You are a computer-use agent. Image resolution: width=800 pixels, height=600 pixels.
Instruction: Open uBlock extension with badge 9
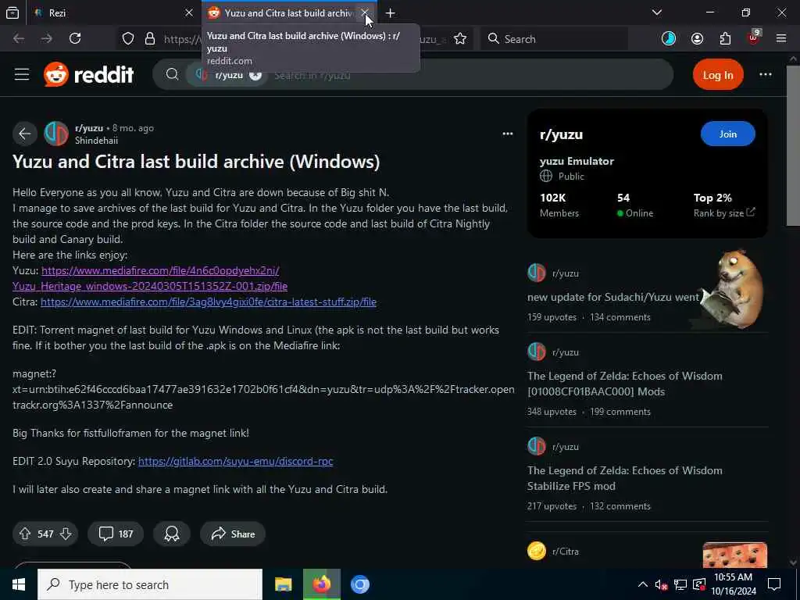coord(754,39)
